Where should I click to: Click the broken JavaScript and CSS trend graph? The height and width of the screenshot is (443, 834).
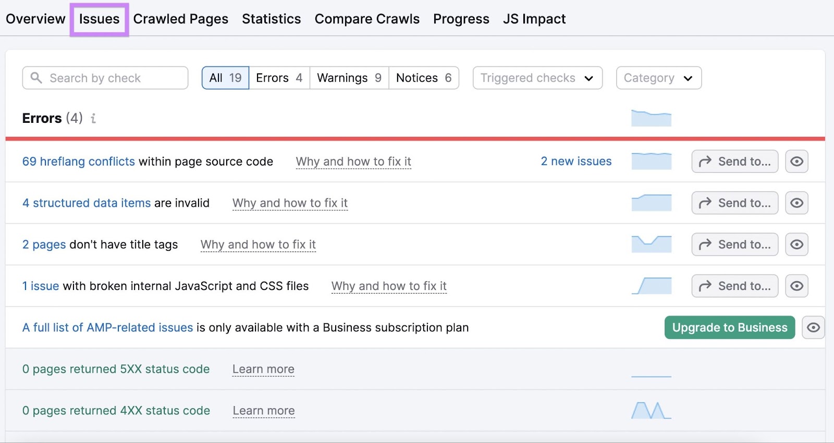[x=651, y=286]
